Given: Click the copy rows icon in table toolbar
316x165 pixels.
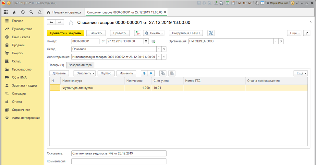Looking at the screenshot, I should pyautogui.click(x=163, y=73).
